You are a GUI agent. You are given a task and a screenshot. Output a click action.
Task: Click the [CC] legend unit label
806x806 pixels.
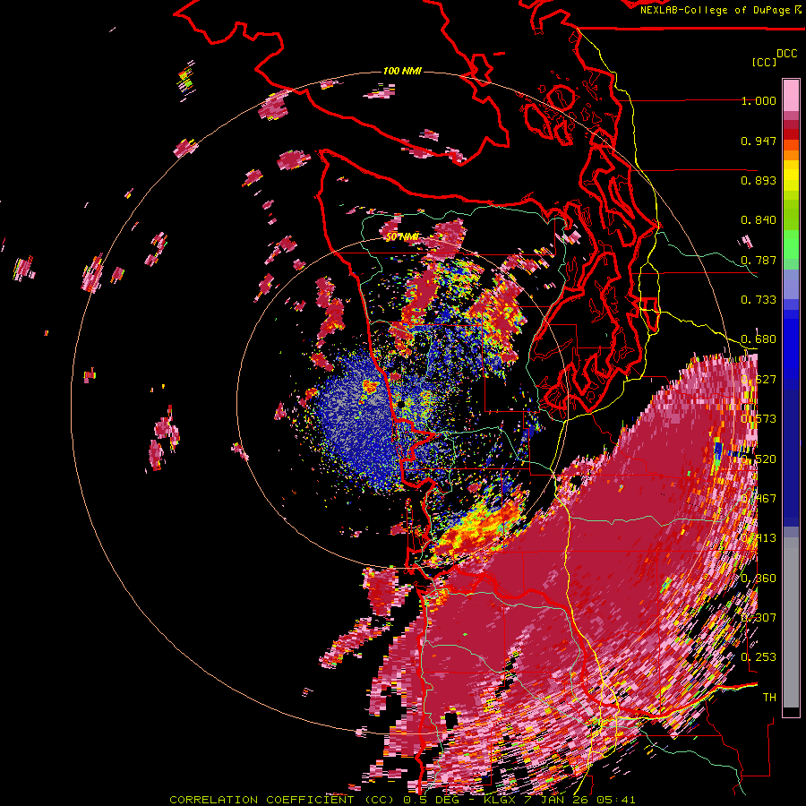point(764,62)
